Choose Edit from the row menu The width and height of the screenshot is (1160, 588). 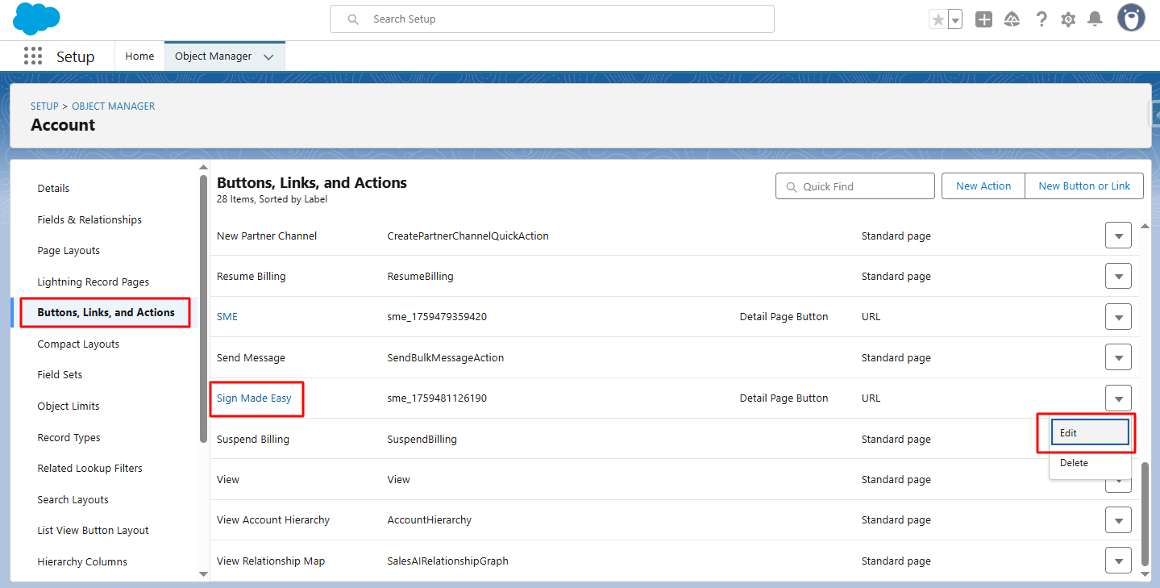tap(1088, 433)
